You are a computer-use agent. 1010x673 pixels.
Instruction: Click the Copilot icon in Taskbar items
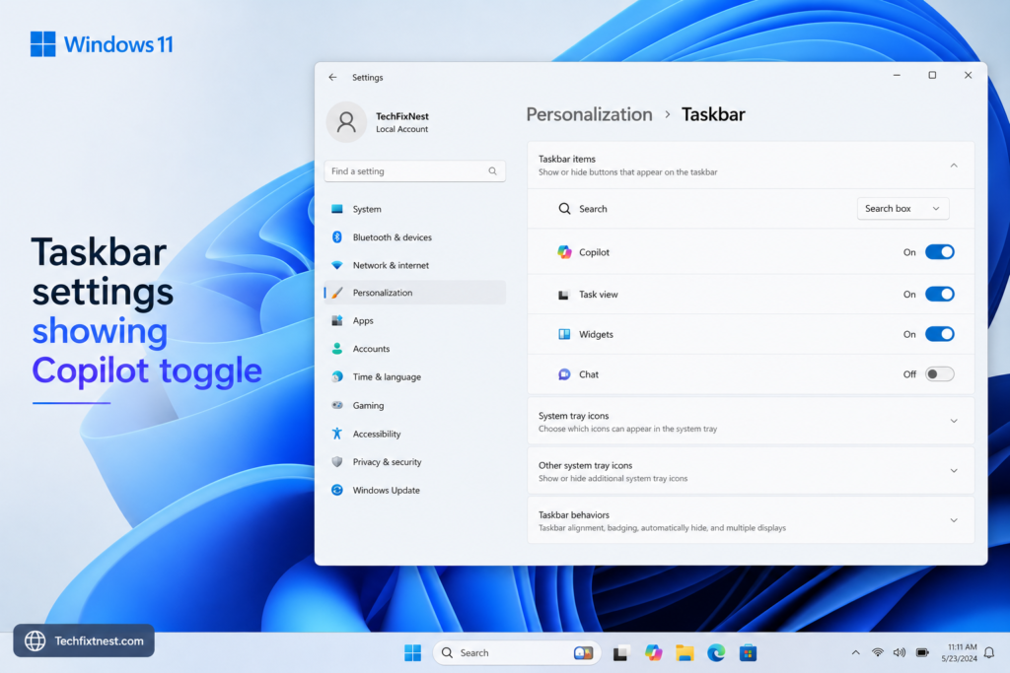point(564,252)
